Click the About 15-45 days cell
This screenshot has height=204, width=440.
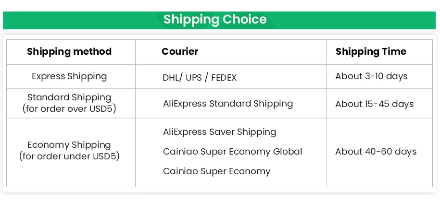pyautogui.click(x=374, y=104)
